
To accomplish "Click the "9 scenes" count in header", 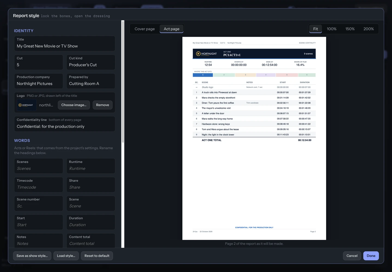I will click(308, 54).
